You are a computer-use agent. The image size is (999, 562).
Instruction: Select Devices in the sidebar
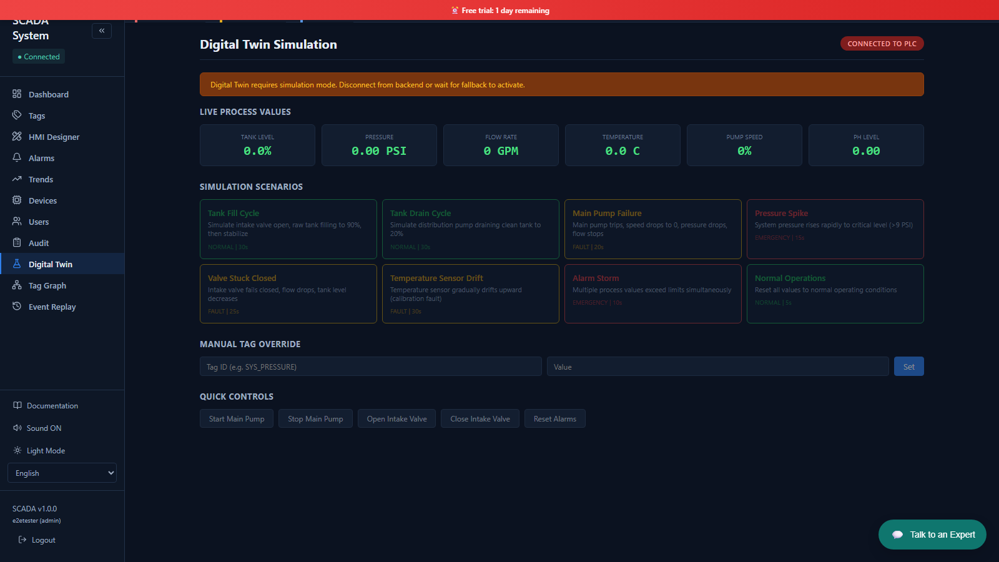coord(62,200)
